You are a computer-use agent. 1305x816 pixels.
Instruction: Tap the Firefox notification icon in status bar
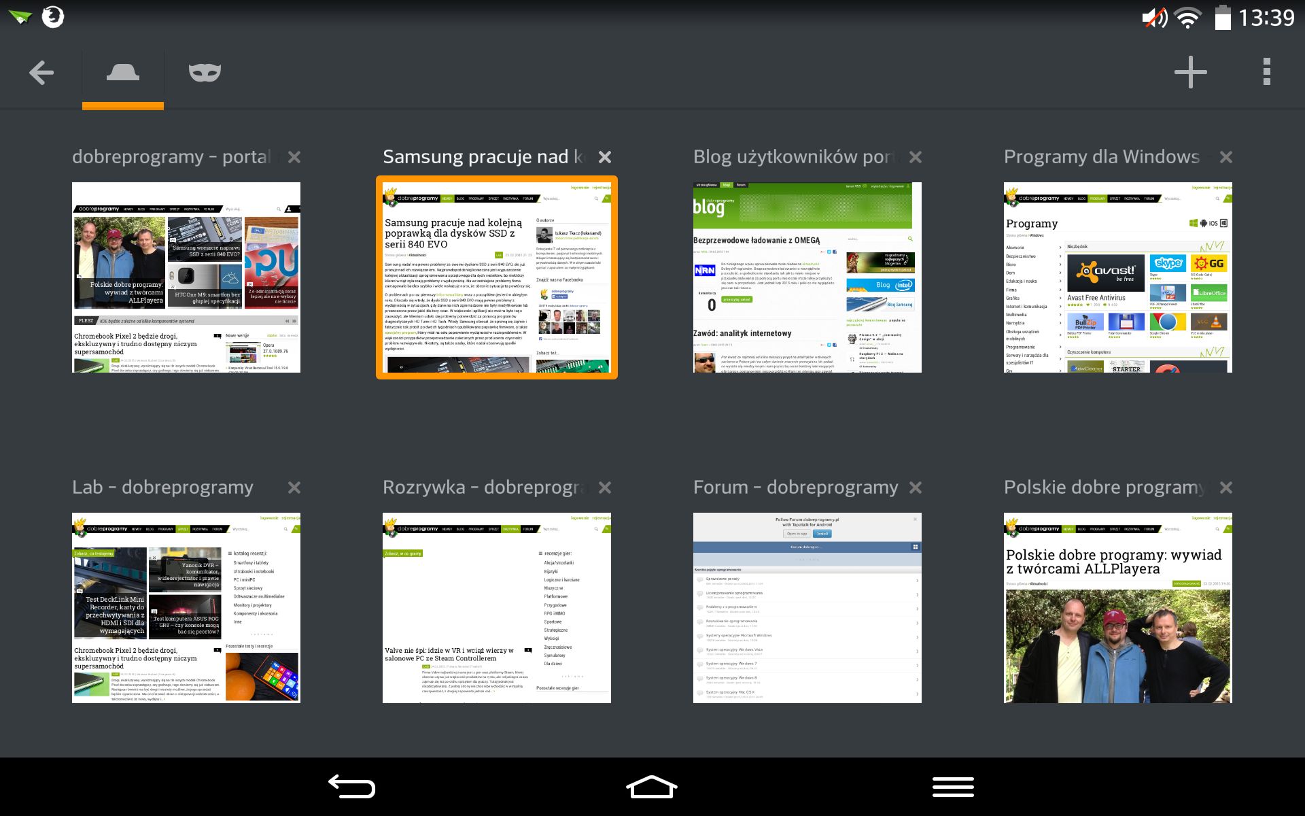click(53, 17)
